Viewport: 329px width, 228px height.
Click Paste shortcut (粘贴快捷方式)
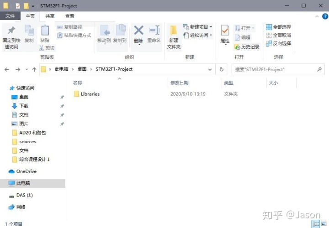[x=74, y=35]
